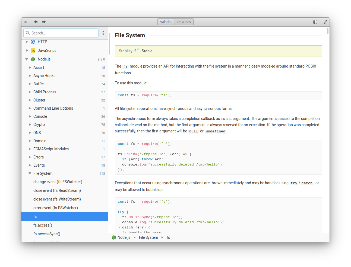The width and height of the screenshot is (351, 267).
Task: Click the HTTP documentation icon in sidebar
Action: (x=33, y=42)
